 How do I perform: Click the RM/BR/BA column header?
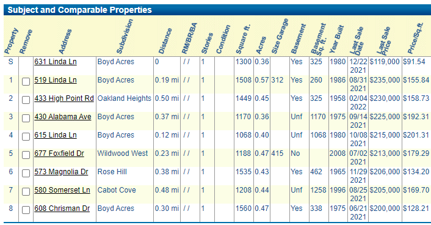click(x=189, y=38)
